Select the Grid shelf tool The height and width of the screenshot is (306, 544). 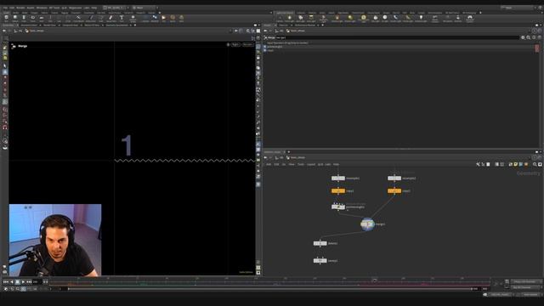(x=42, y=18)
